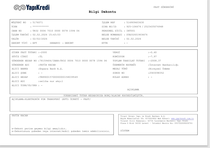This screenshot has height=148, width=210.
Task: Click the YapıKredi logo
Action: tap(32, 8)
